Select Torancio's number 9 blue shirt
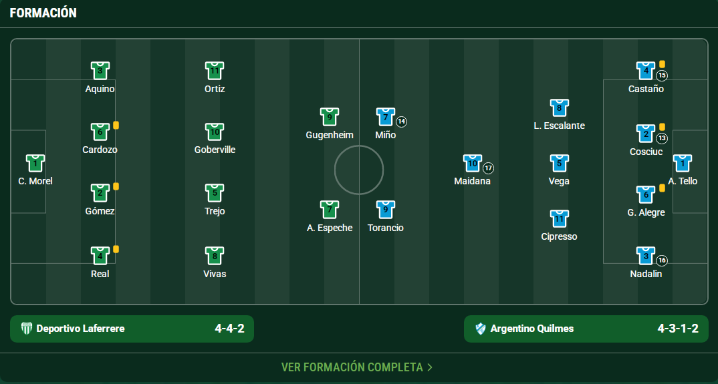The image size is (718, 384). click(386, 210)
